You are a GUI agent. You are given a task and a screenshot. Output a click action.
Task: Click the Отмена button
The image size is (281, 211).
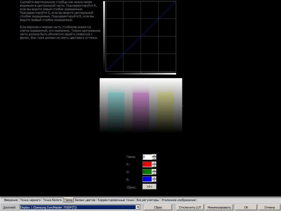[x=269, y=207]
